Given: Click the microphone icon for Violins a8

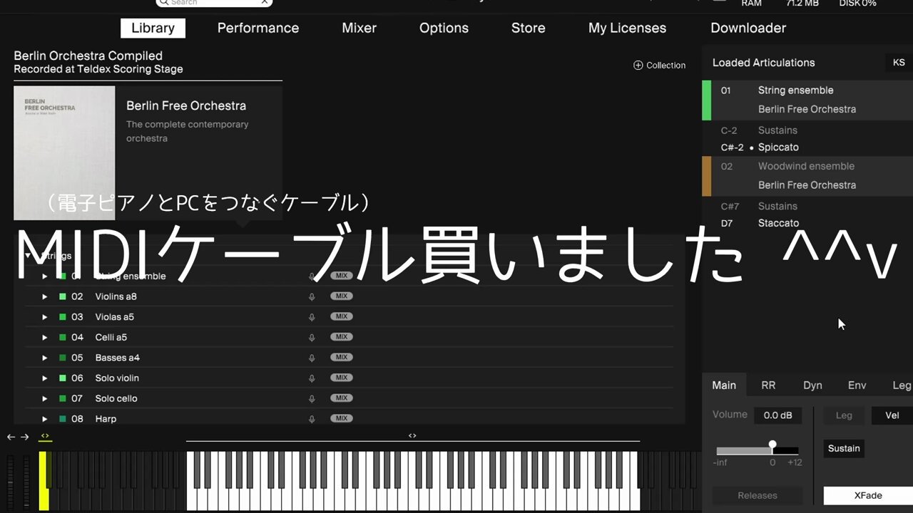Looking at the screenshot, I should pyautogui.click(x=312, y=296).
